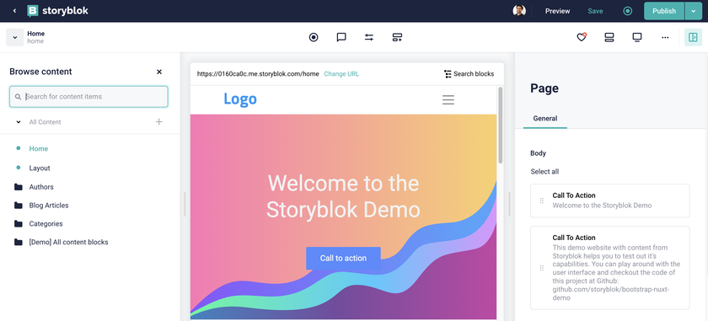708x321 pixels.
Task: Click the Body field label
Action: [x=539, y=153]
